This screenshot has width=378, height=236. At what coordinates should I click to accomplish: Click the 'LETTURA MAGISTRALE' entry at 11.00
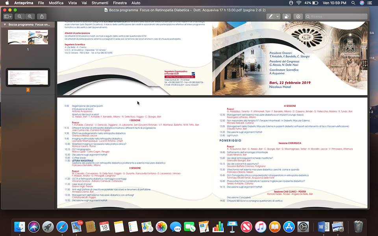click(x=83, y=160)
